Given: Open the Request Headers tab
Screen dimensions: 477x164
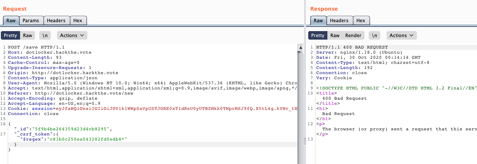Looking at the screenshot, I should [56, 20].
